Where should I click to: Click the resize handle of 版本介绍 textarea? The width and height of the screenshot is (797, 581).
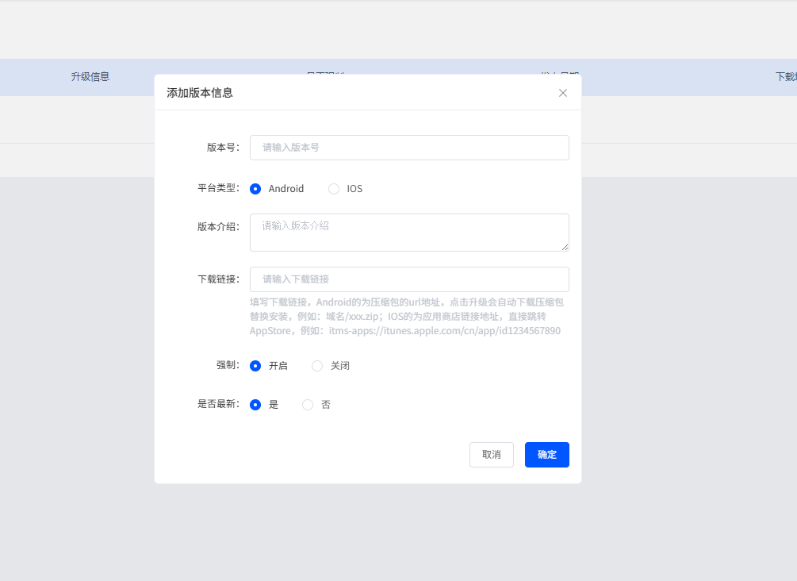point(565,248)
